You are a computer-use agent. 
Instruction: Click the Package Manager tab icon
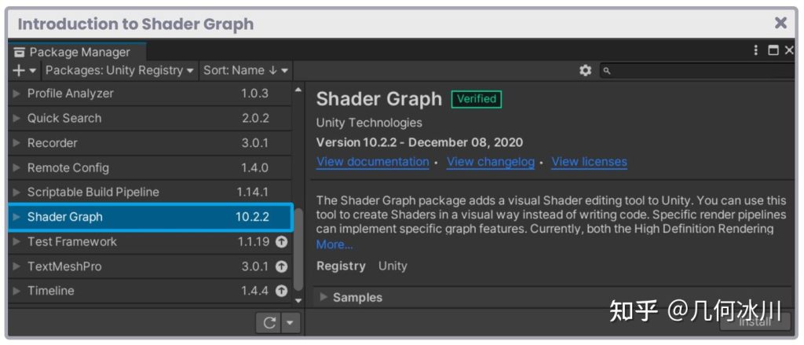click(x=19, y=53)
